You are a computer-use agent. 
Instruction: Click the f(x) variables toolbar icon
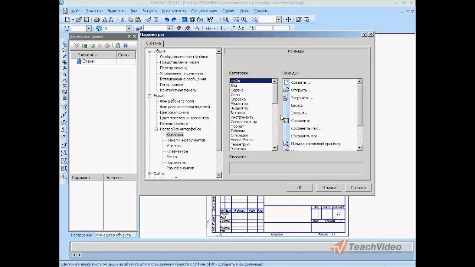pyautogui.click(x=200, y=19)
